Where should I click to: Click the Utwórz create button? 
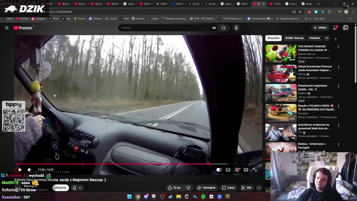(320, 28)
